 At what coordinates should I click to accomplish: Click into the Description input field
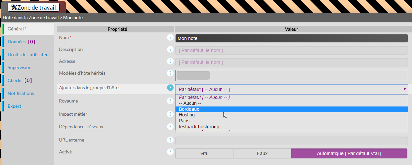click(x=291, y=50)
